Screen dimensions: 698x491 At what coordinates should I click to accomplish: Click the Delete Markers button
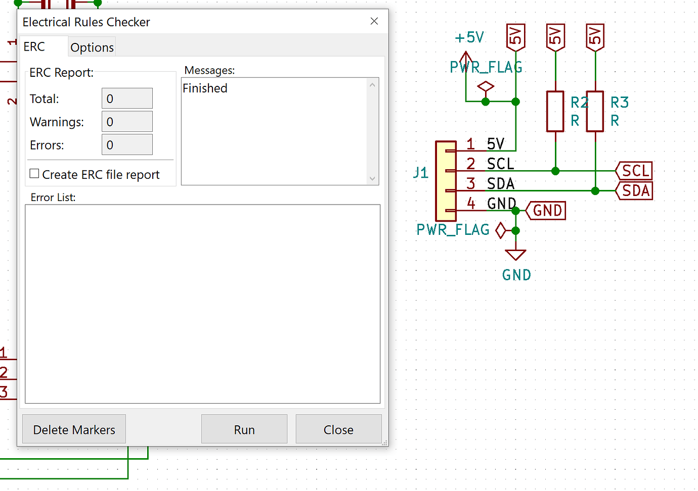[73, 429]
